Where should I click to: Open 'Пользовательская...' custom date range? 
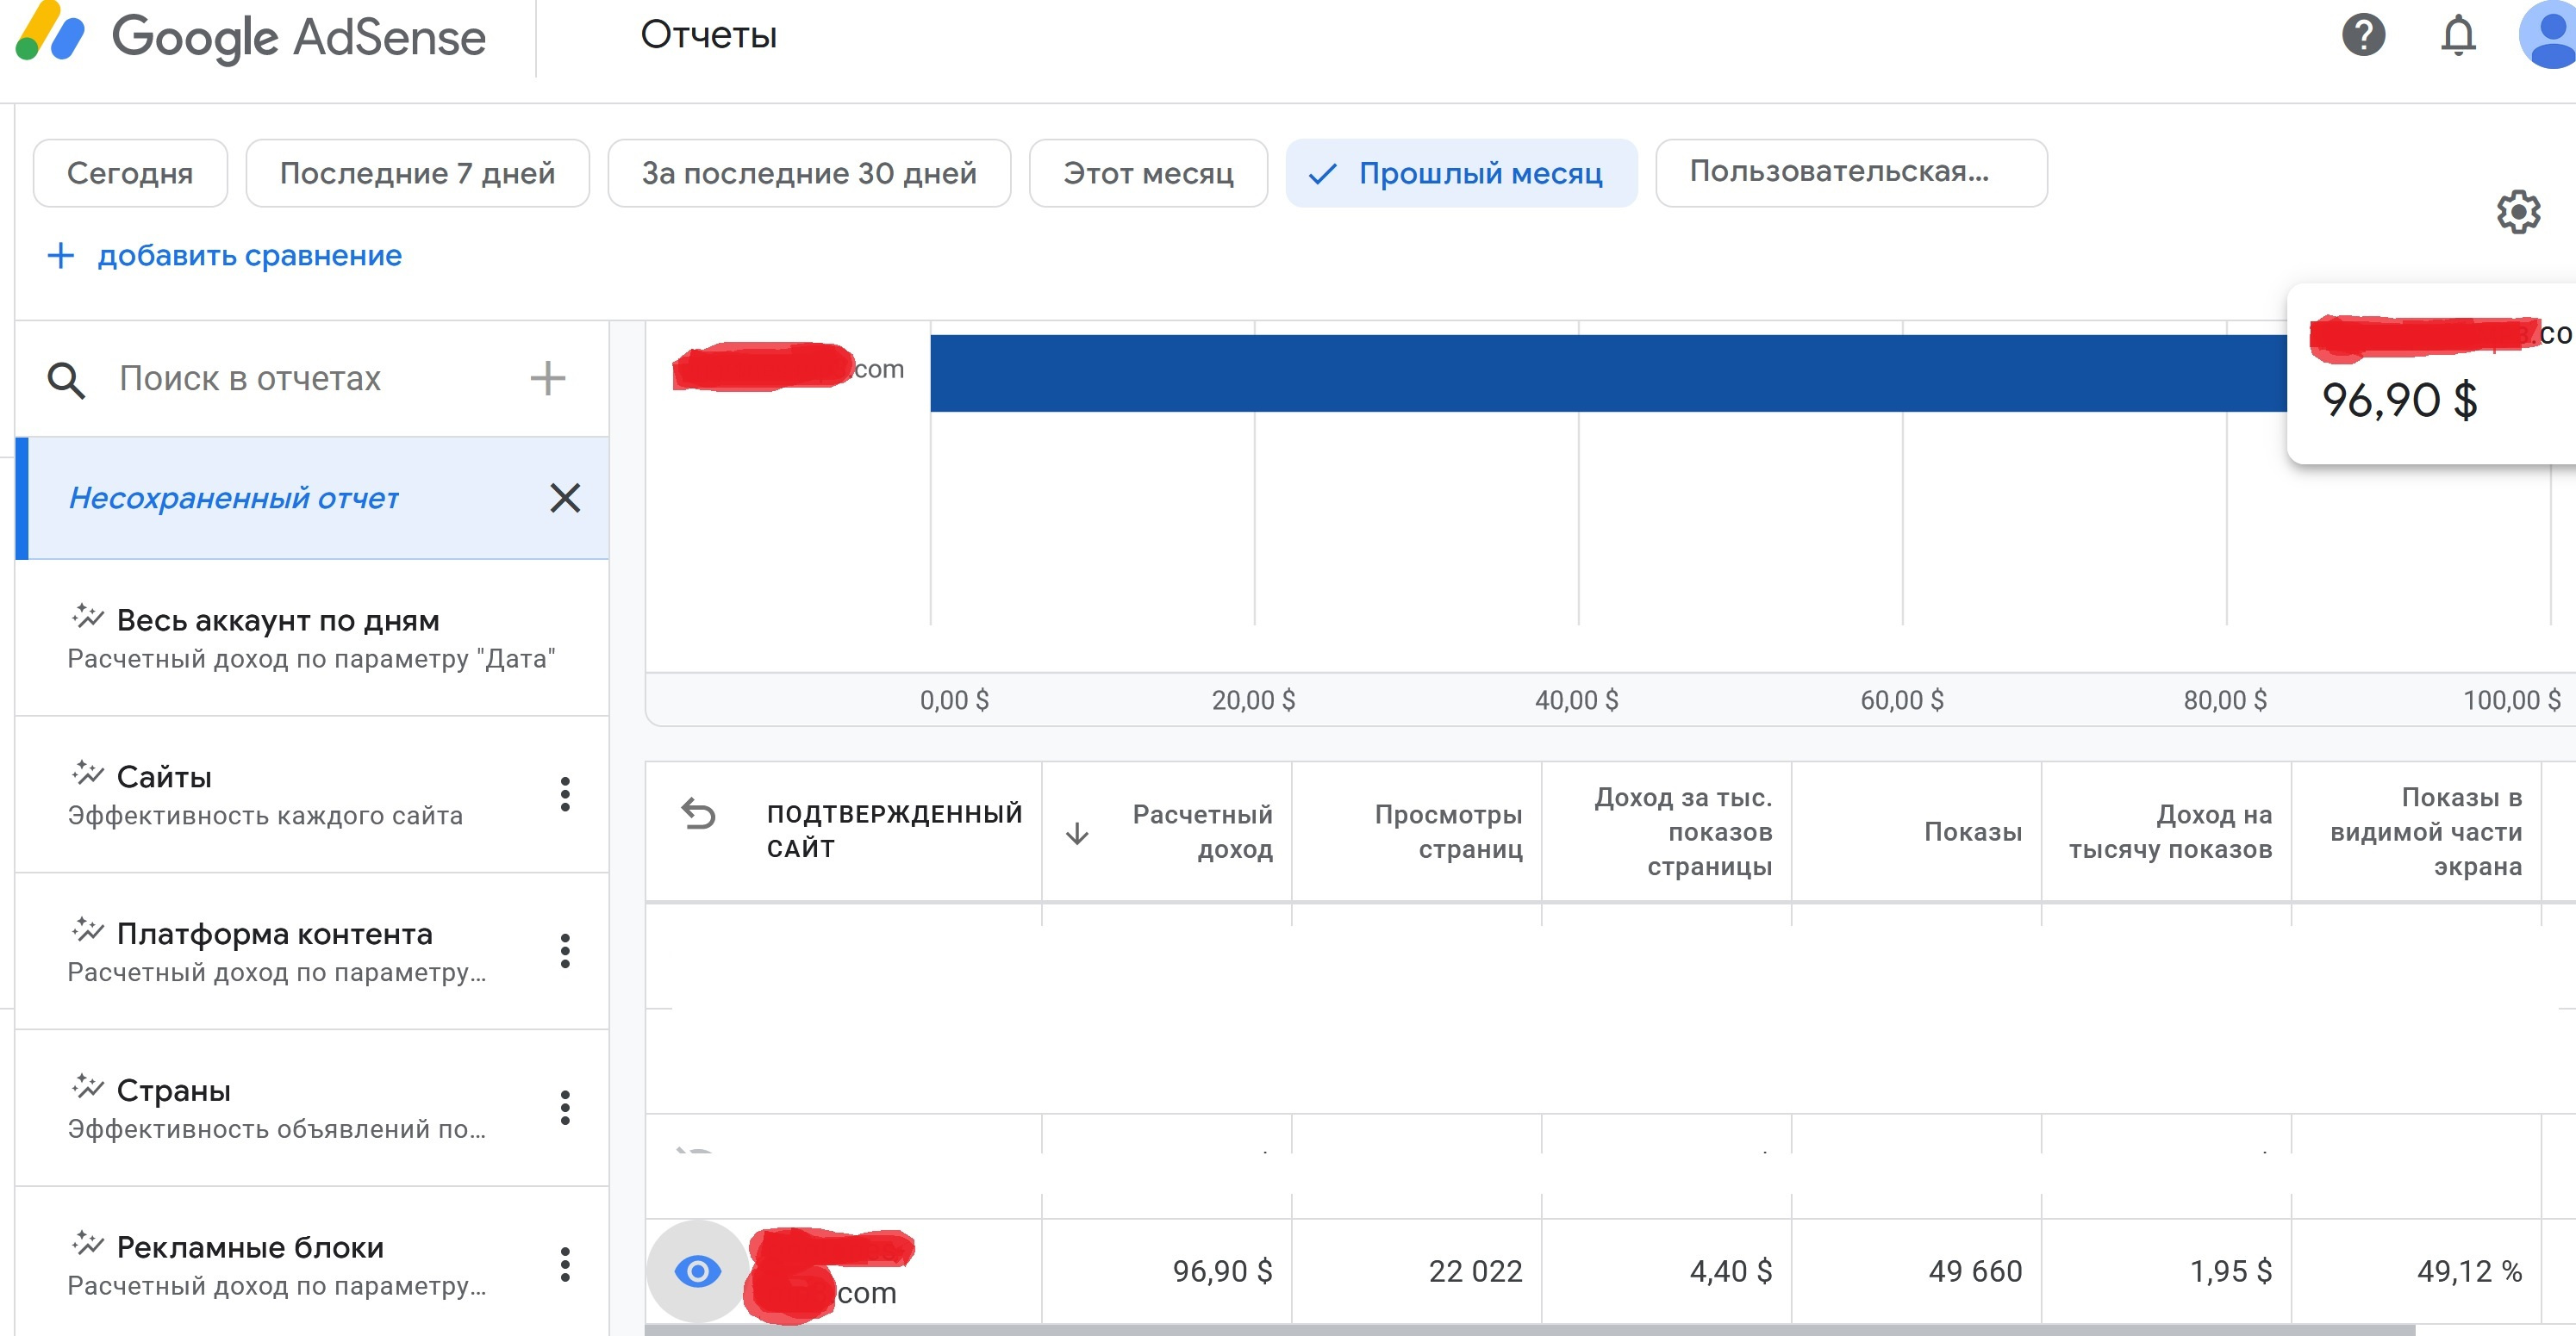1850,173
